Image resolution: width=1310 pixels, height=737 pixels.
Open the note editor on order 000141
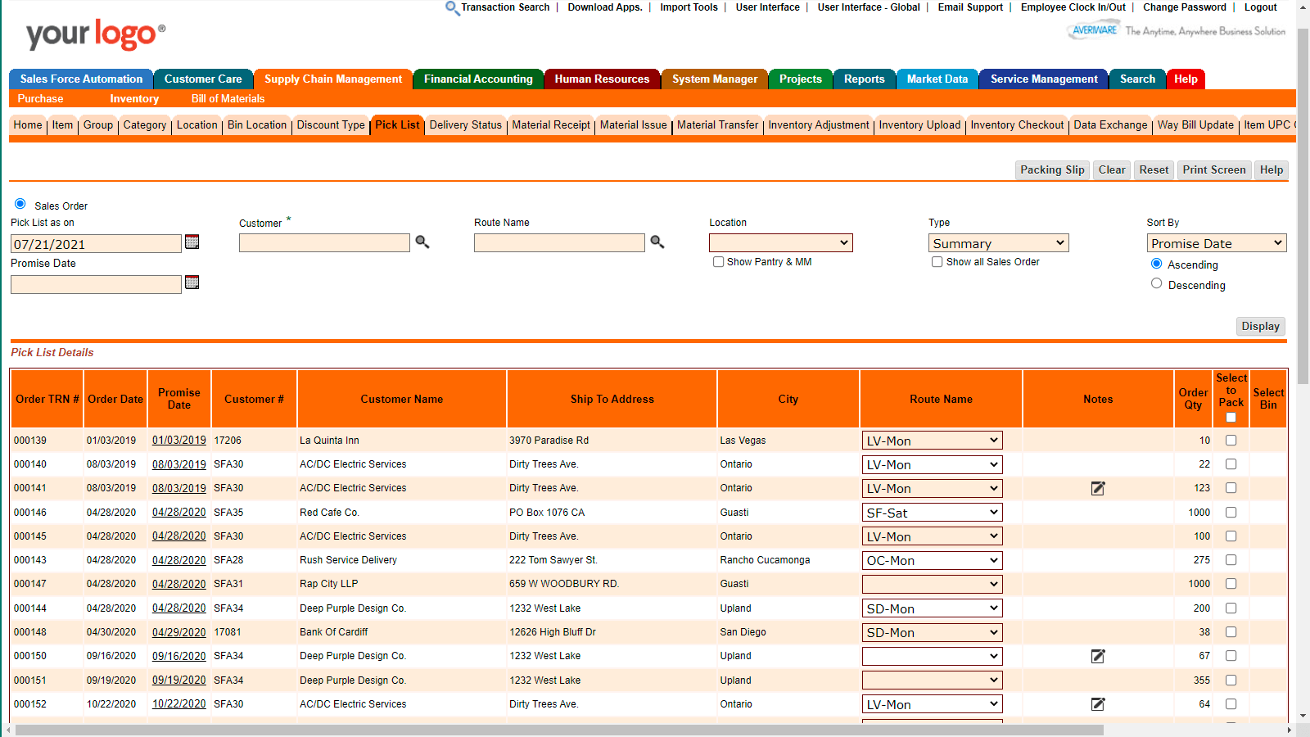click(1098, 488)
